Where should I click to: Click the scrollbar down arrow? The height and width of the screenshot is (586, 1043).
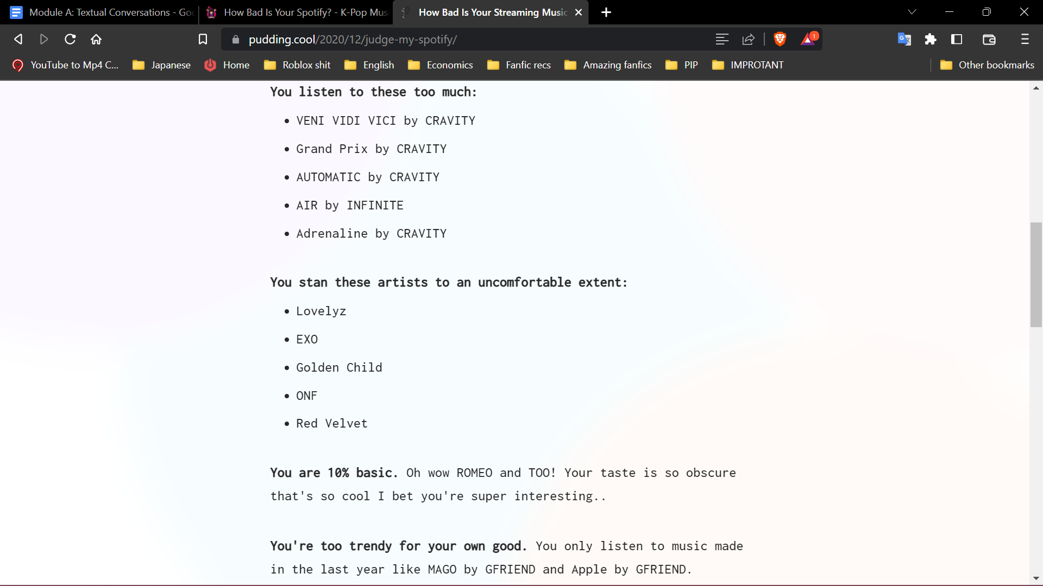click(1036, 578)
